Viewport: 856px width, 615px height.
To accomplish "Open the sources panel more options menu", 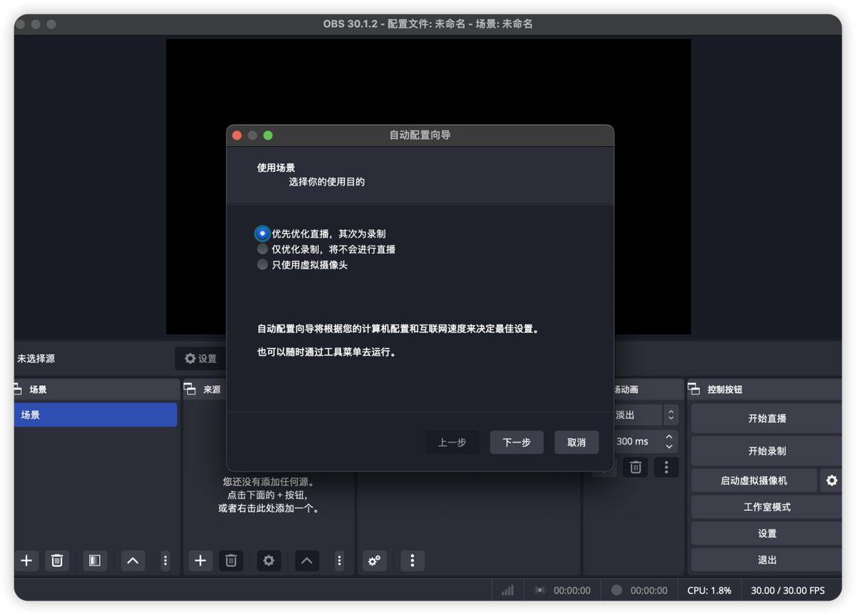I will [339, 561].
